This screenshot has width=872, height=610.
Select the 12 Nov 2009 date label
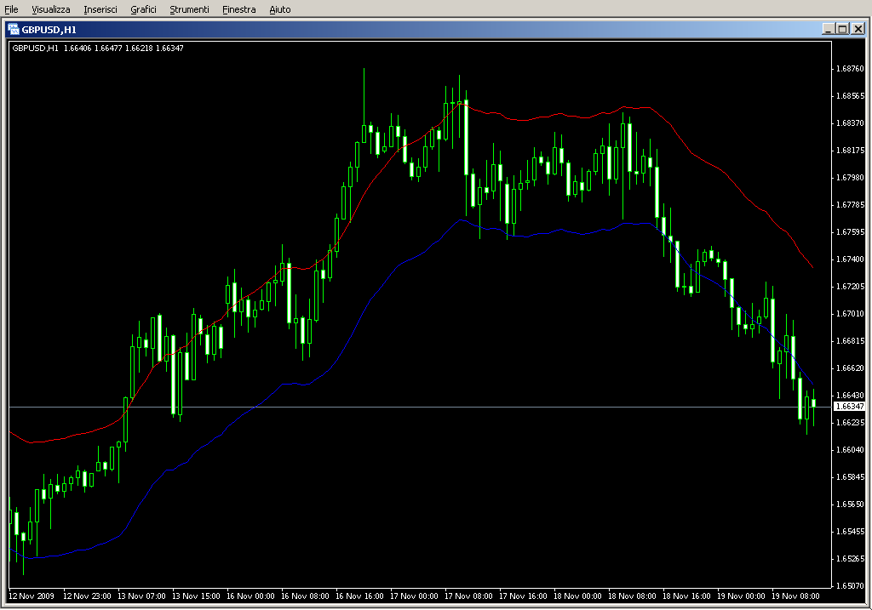(x=32, y=596)
